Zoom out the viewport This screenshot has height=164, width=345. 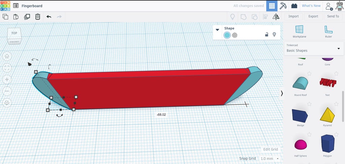[x=7, y=91]
